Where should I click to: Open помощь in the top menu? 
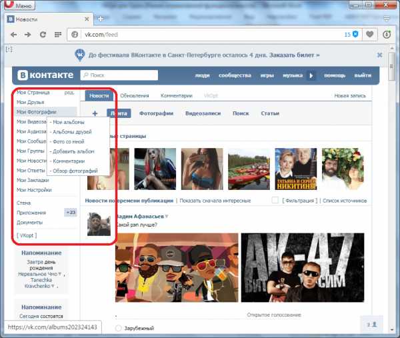coord(335,75)
